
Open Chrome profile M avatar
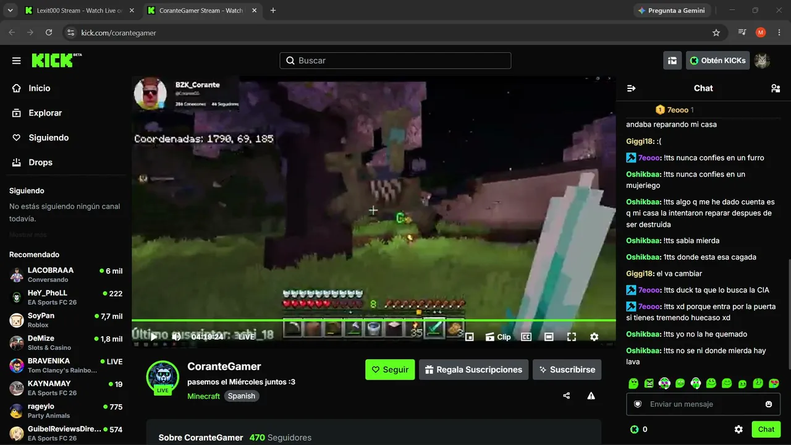(x=761, y=33)
